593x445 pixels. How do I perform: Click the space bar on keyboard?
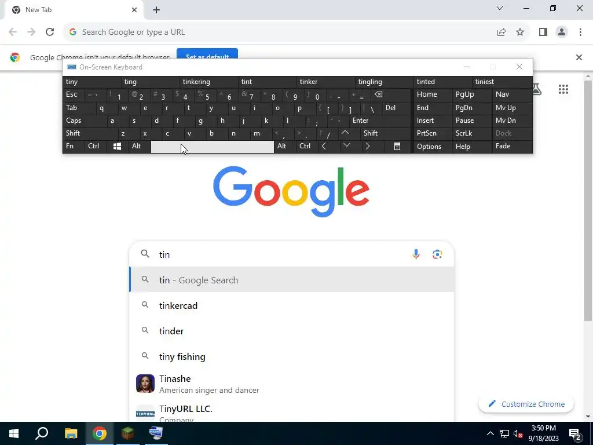point(213,147)
